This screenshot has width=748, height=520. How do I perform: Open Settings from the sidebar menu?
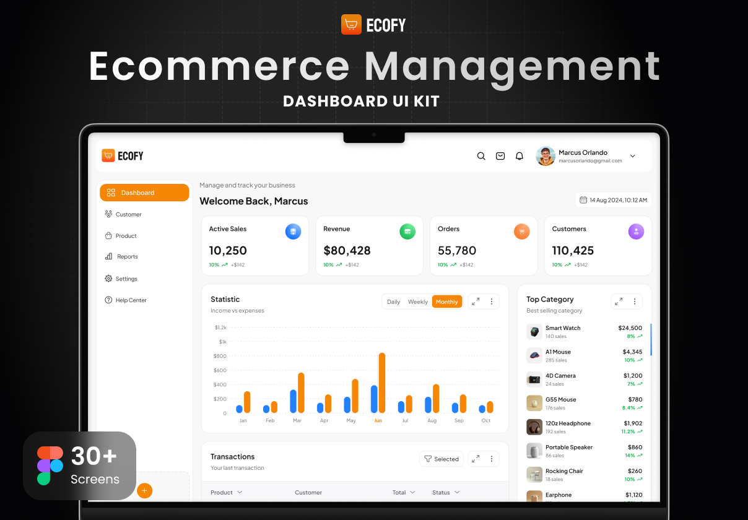point(126,279)
